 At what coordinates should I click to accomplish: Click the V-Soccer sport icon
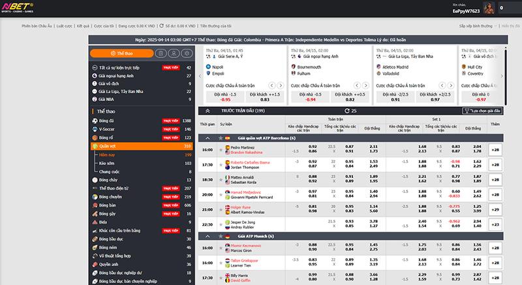point(95,129)
